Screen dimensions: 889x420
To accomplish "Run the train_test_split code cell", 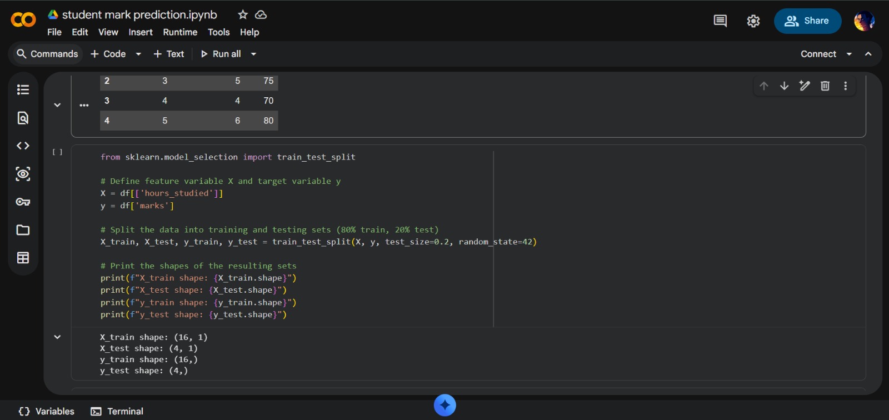I will click(57, 152).
